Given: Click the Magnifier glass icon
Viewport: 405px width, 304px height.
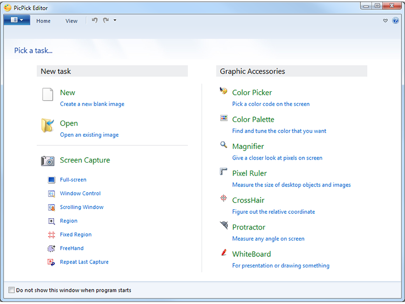Looking at the screenshot, I should tap(224, 145).
